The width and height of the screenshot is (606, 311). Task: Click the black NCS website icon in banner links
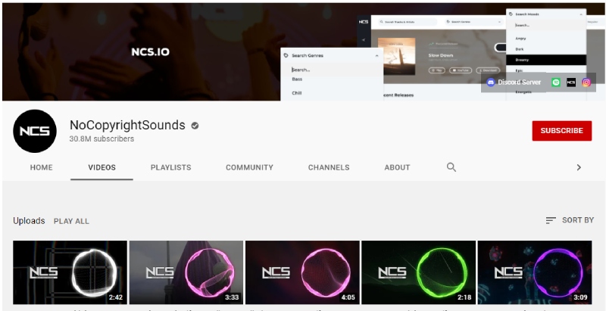click(x=571, y=82)
